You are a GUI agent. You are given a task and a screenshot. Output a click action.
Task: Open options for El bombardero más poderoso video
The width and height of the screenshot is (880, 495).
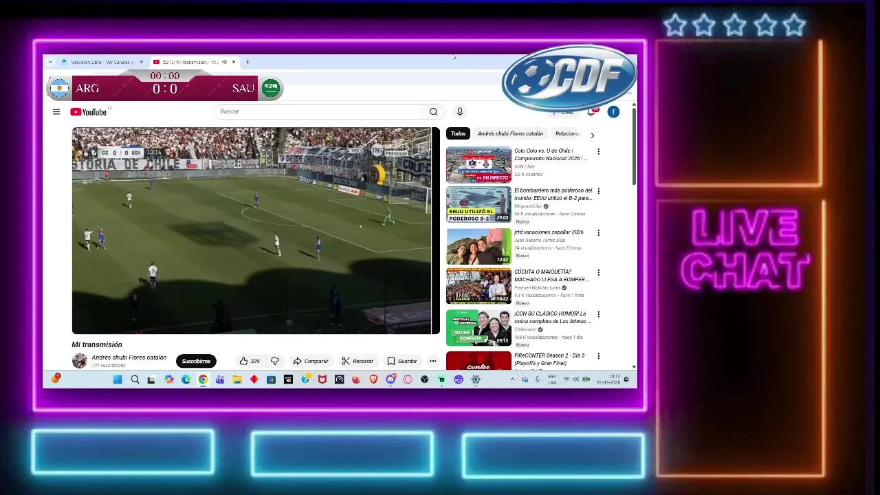[x=598, y=191]
